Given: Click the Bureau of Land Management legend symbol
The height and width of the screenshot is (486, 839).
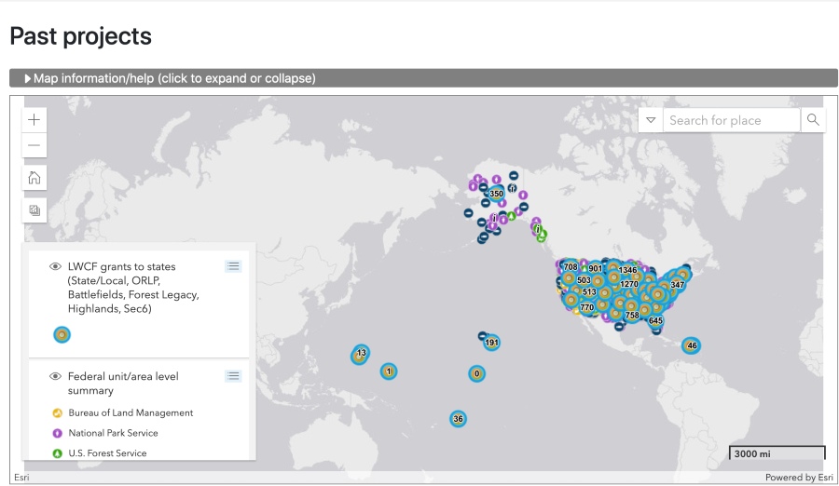Looking at the screenshot, I should (57, 413).
